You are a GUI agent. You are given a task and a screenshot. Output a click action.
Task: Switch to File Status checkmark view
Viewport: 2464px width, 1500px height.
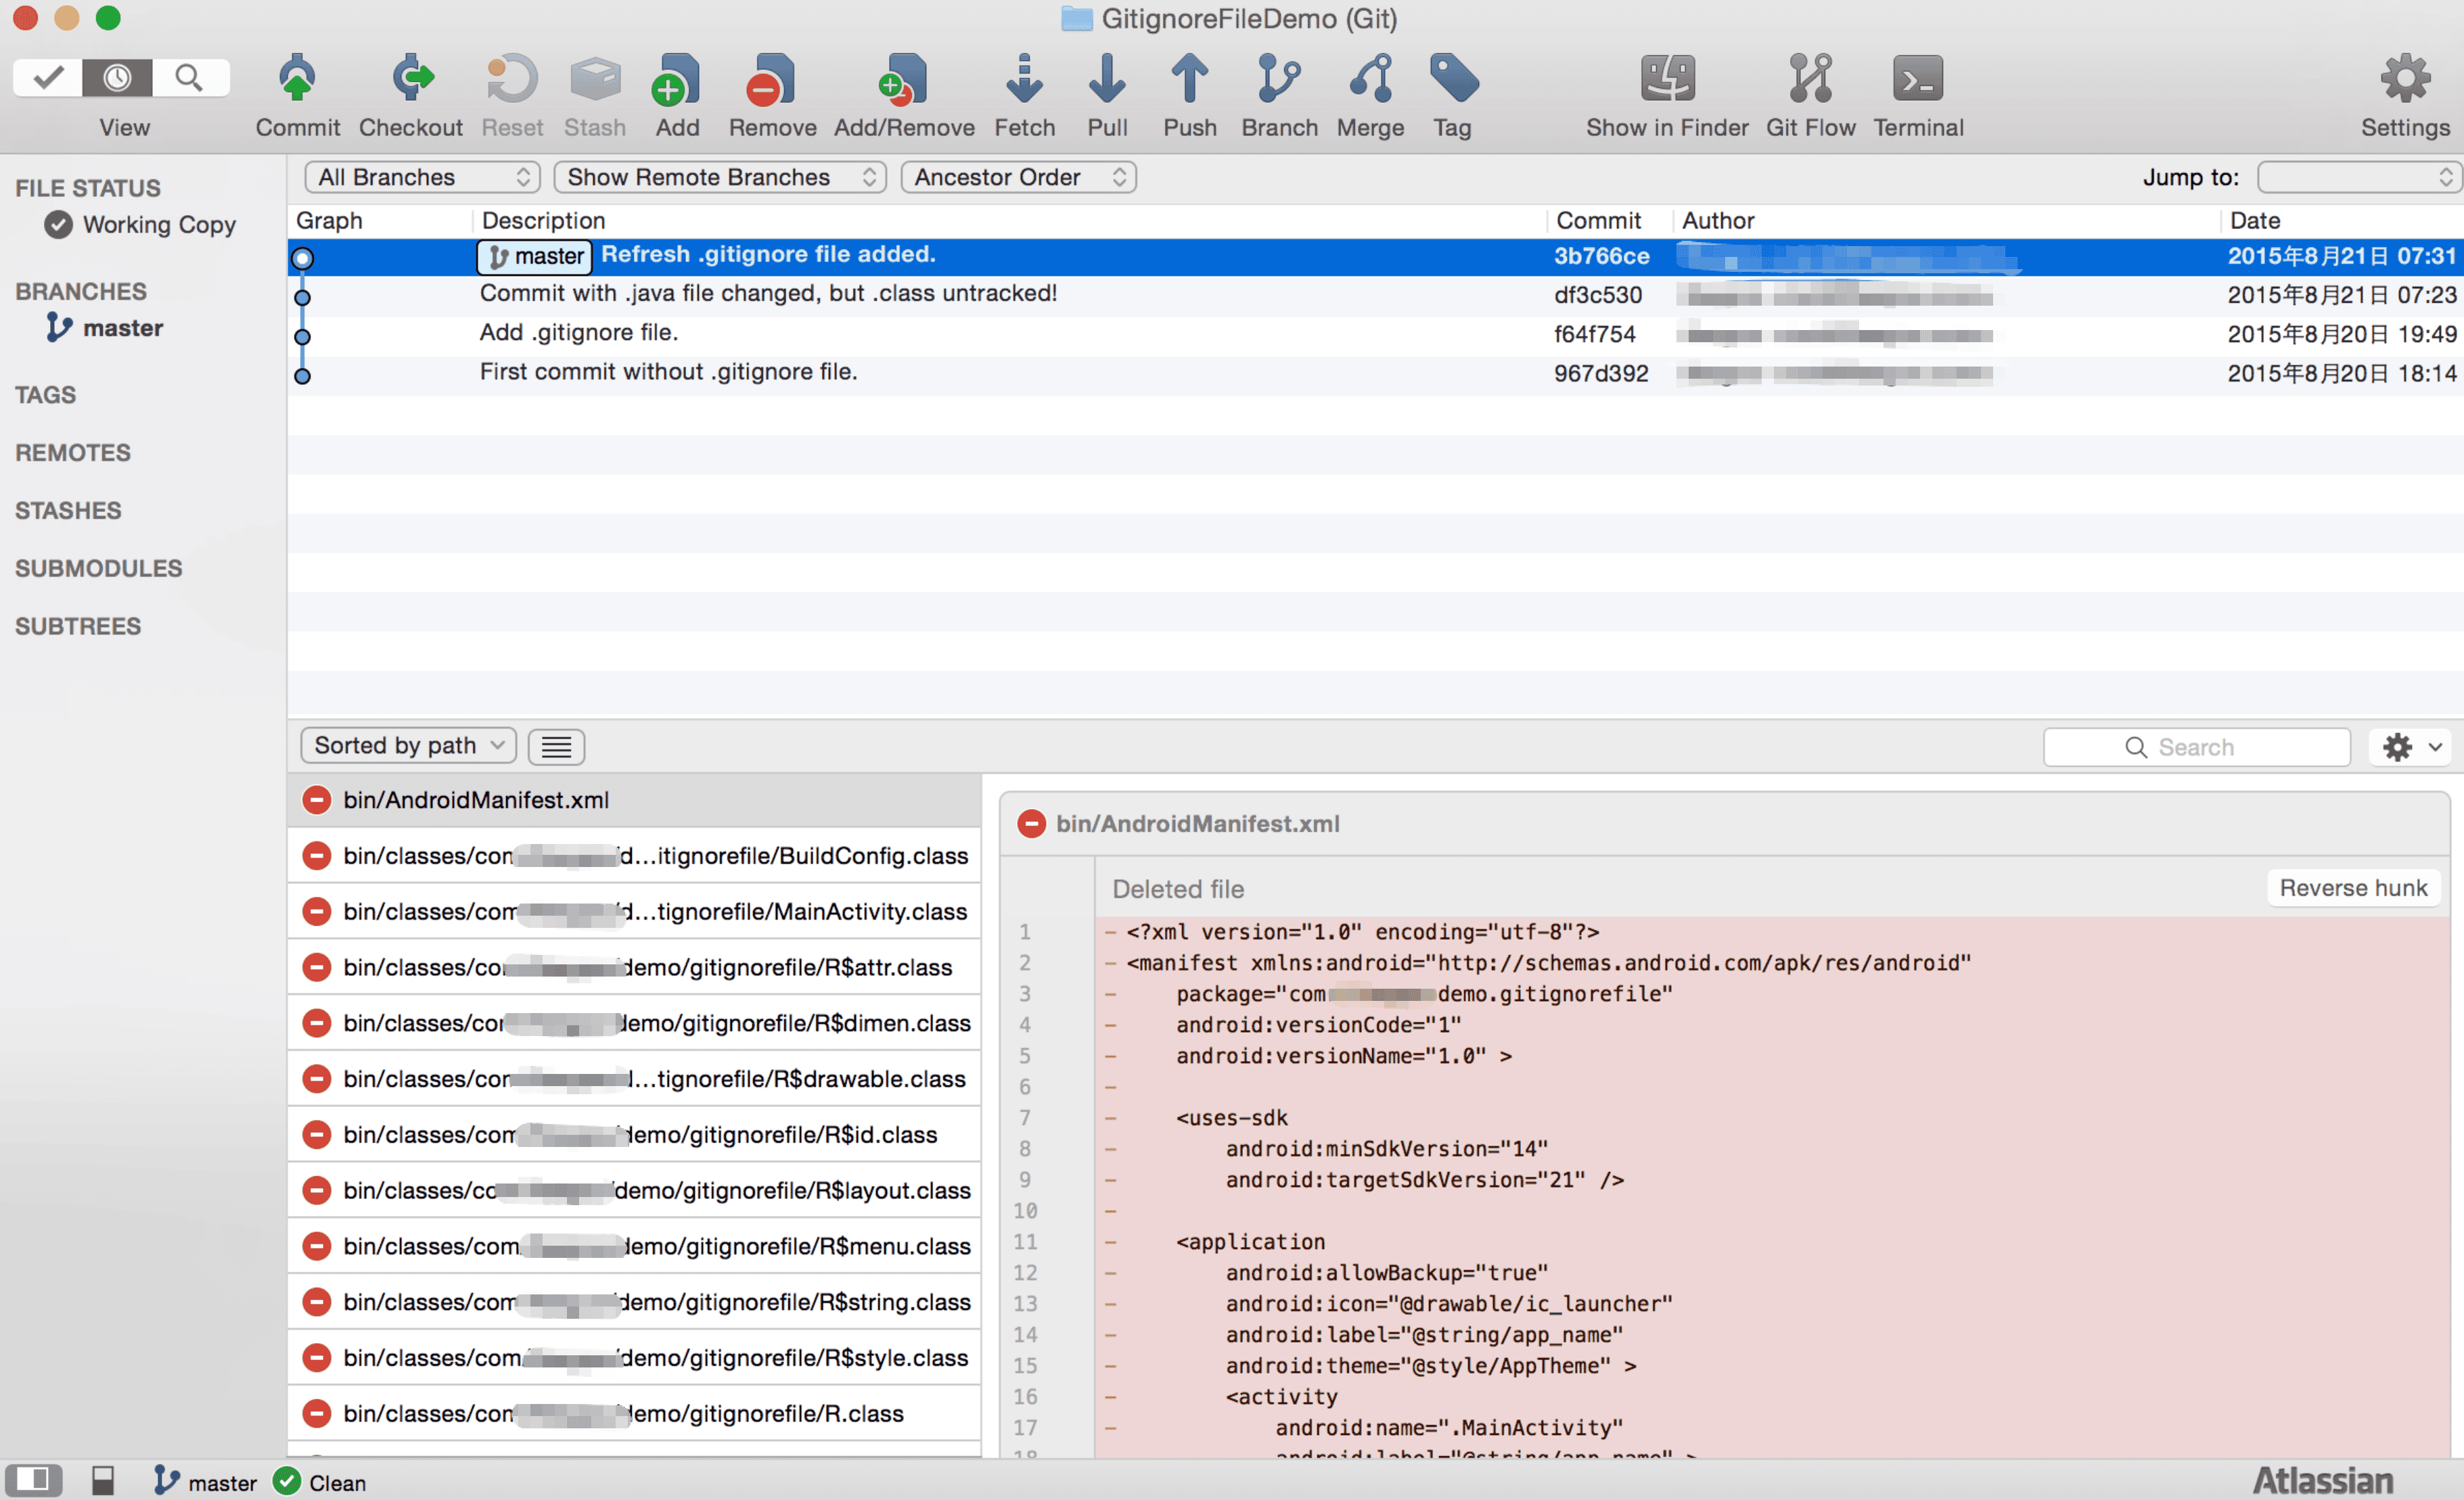click(x=48, y=78)
